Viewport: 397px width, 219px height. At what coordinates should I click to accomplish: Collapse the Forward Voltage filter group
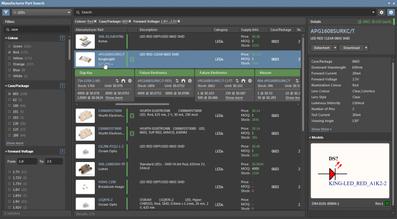pyautogui.click(x=6, y=151)
